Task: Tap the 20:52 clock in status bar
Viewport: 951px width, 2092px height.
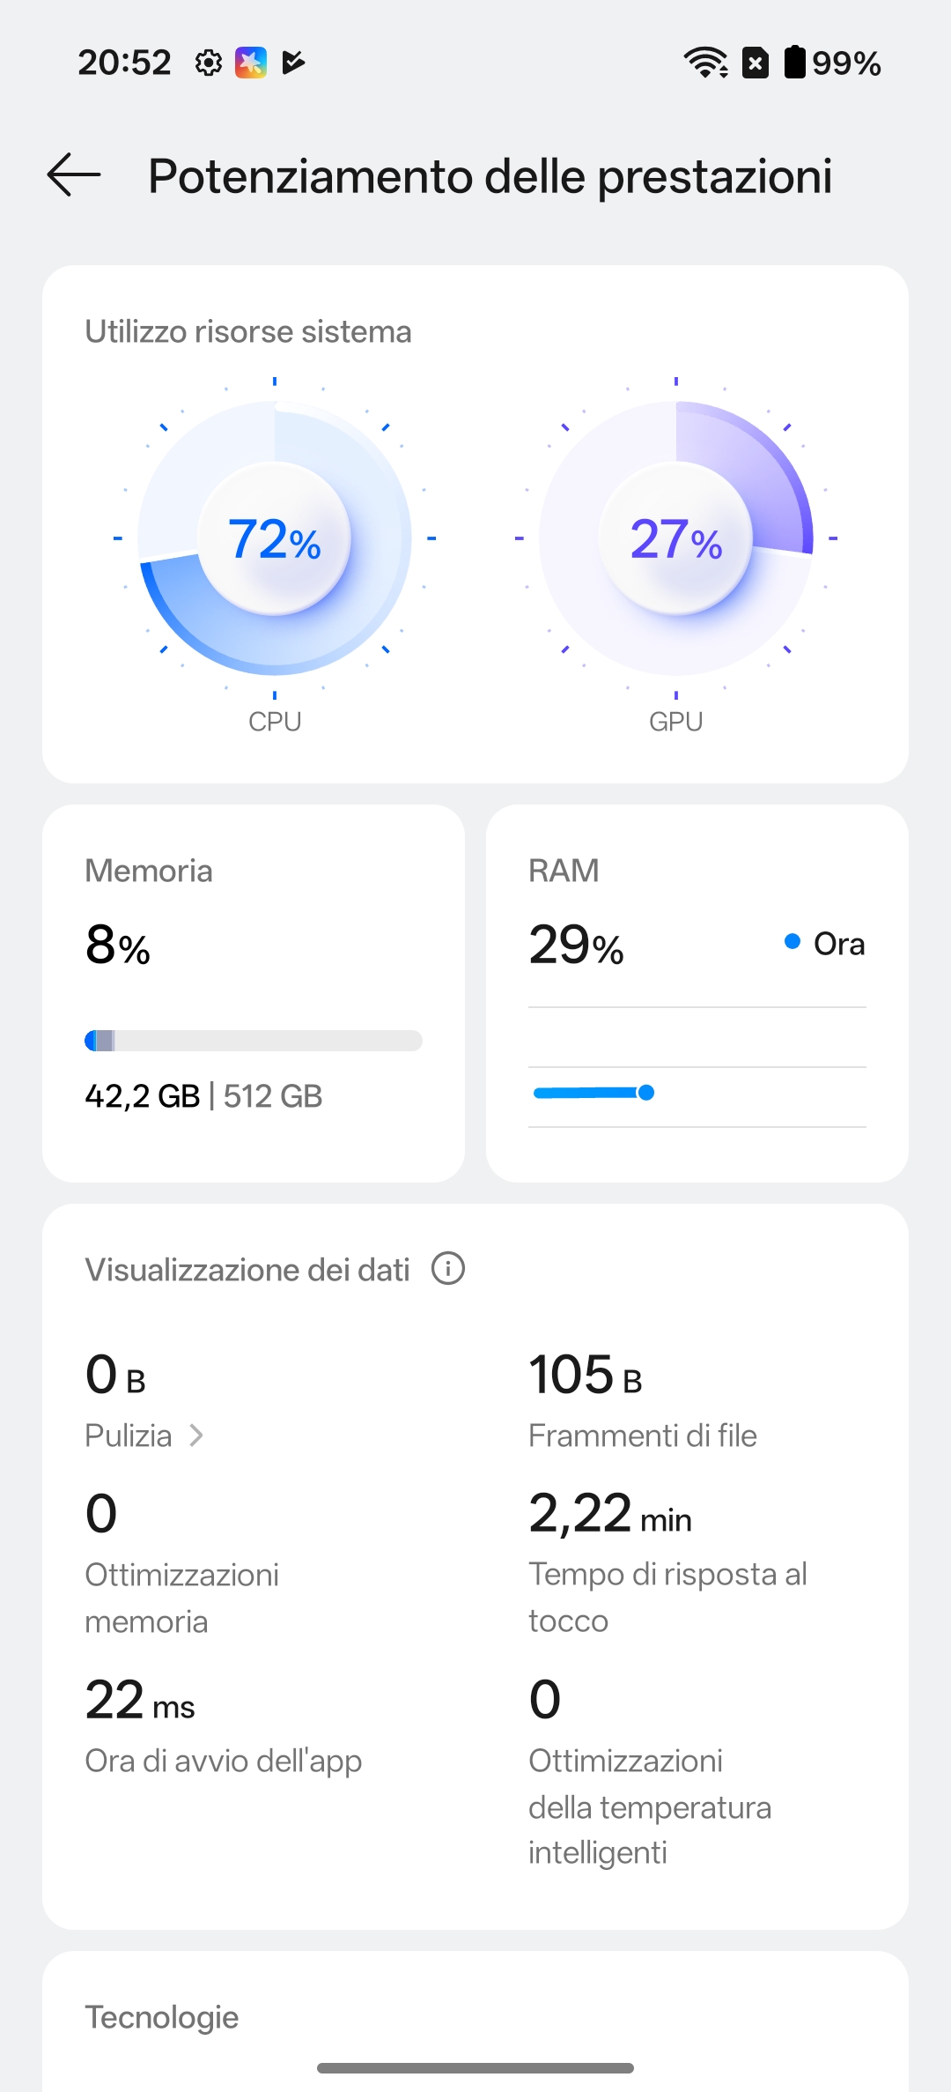Action: tap(124, 63)
